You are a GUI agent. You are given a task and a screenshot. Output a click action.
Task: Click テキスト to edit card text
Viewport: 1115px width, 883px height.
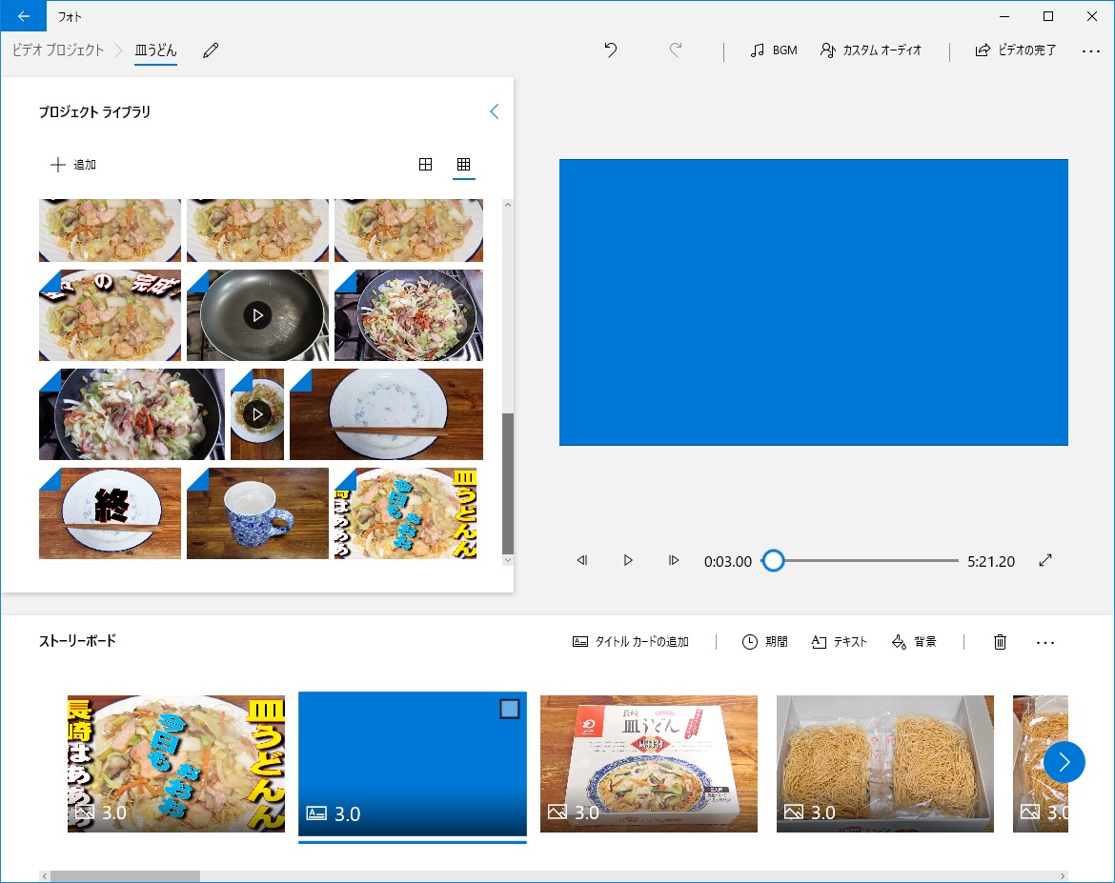point(839,642)
